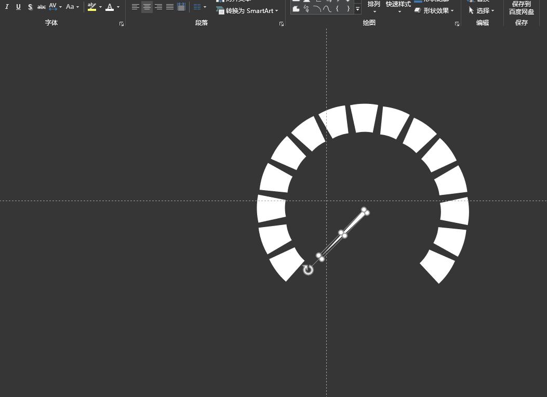Screen dimensions: 547x397
Task: Toggle italic text formatting
Action: (7, 7)
